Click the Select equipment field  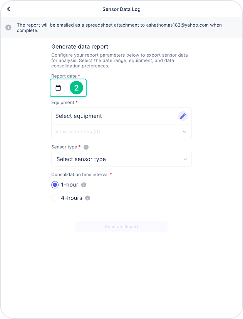[x=121, y=116]
